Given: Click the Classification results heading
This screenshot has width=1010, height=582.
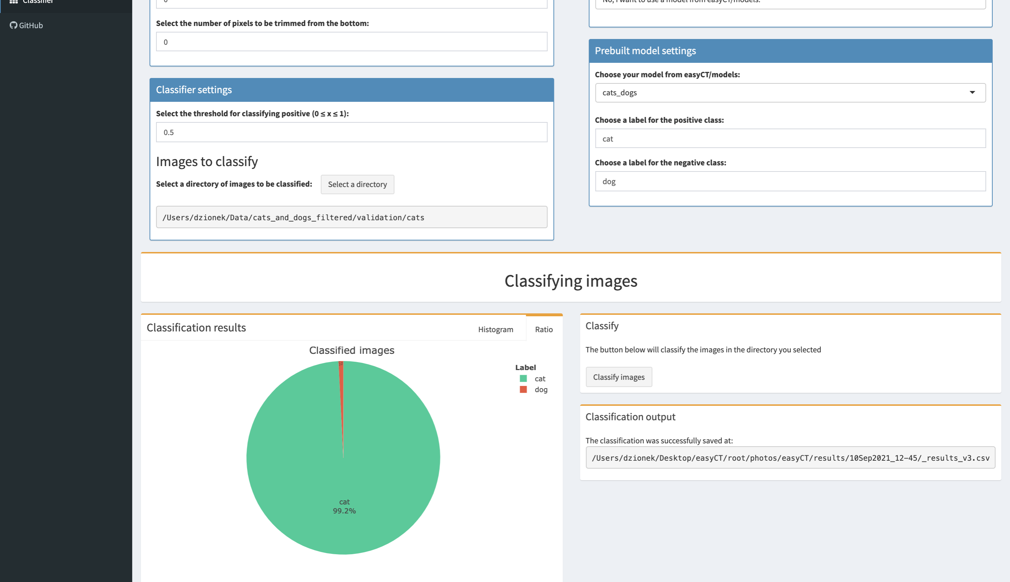Looking at the screenshot, I should pos(196,327).
